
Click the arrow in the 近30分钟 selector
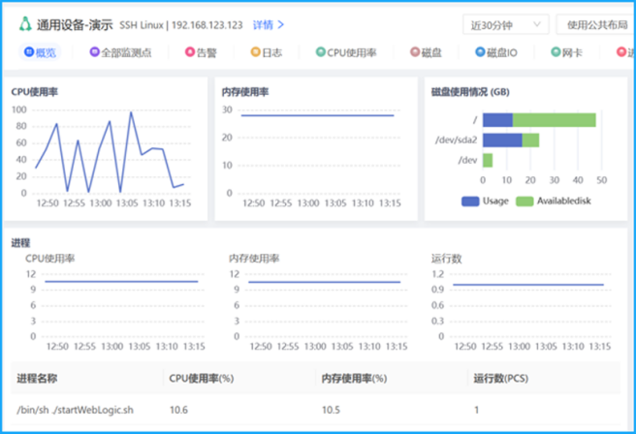[x=537, y=24]
